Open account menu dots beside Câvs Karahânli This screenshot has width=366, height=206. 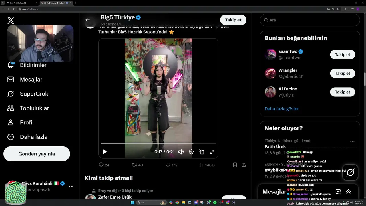71,186
